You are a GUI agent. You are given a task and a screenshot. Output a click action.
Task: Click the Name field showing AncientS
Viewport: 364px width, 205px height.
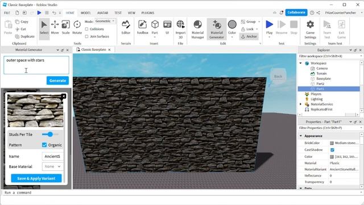coord(52,157)
